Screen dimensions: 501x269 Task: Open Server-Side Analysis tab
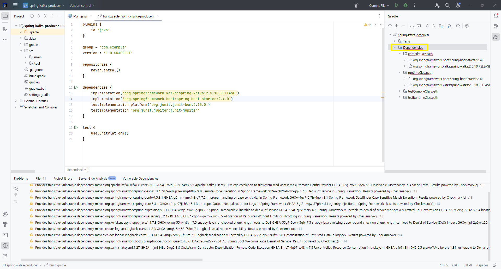pyautogui.click(x=97, y=179)
